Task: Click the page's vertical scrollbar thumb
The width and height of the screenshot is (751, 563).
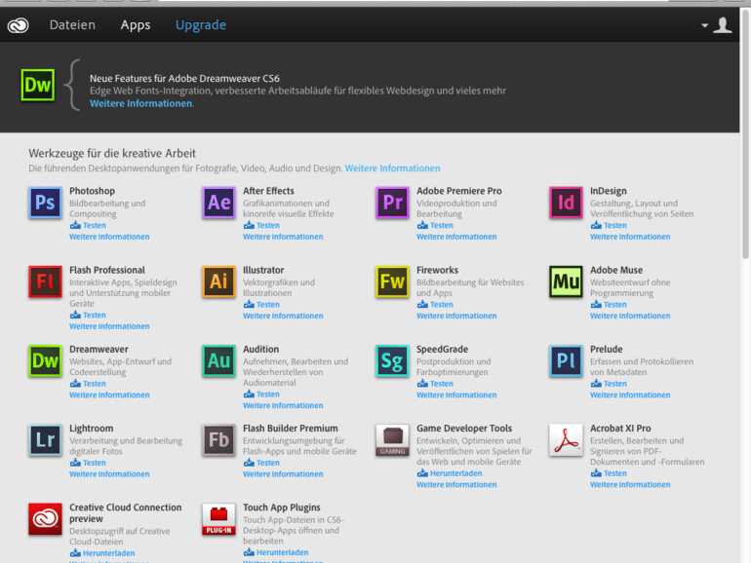Action: pos(745,134)
